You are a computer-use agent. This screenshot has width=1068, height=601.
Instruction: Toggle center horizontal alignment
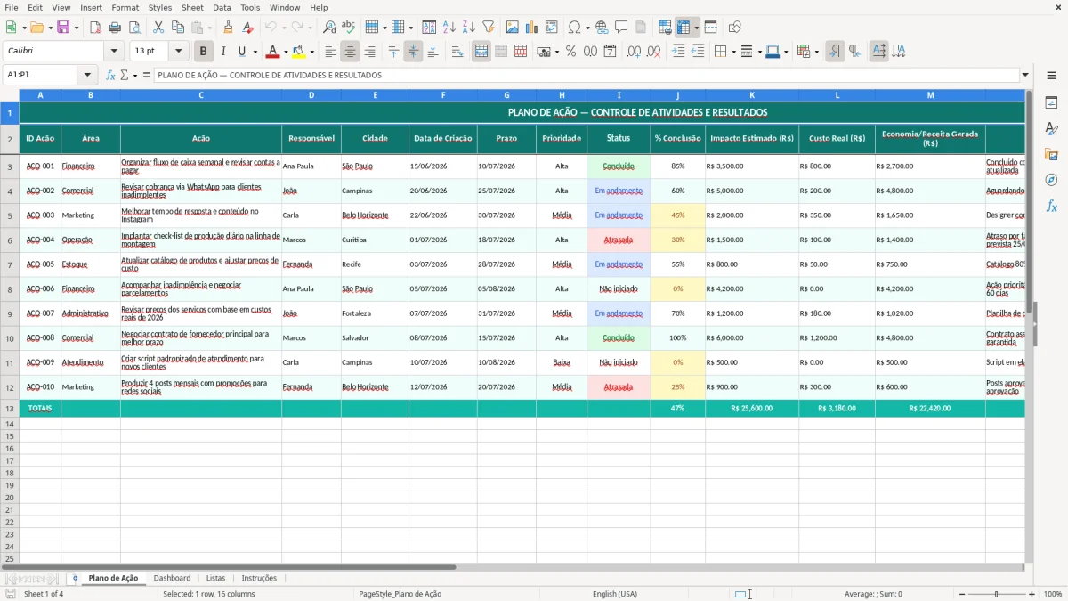pyautogui.click(x=350, y=52)
